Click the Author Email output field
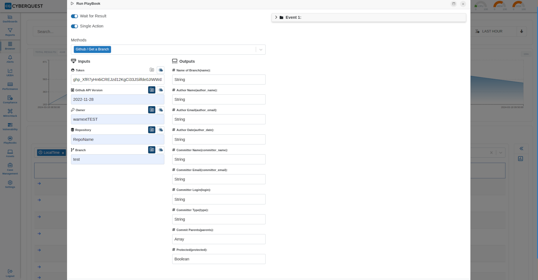The width and height of the screenshot is (538, 280). click(x=219, y=119)
